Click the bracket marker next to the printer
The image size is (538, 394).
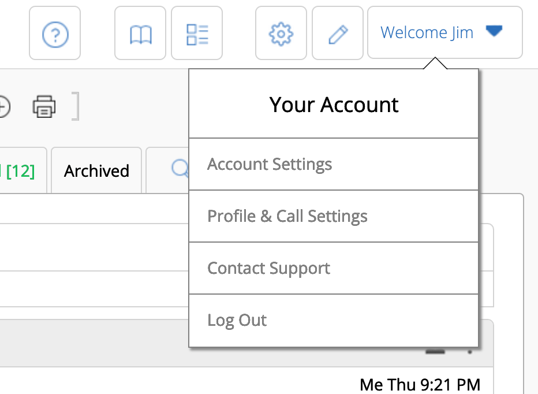tap(76, 106)
